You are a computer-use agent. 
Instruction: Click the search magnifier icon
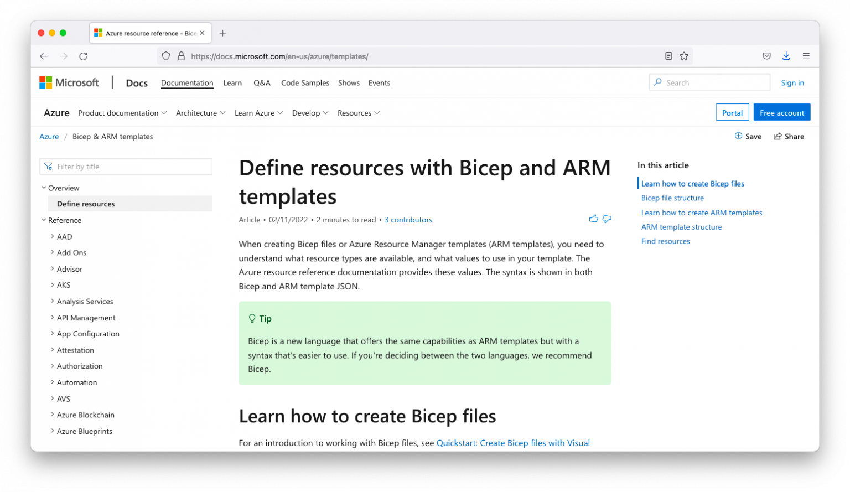click(x=657, y=82)
